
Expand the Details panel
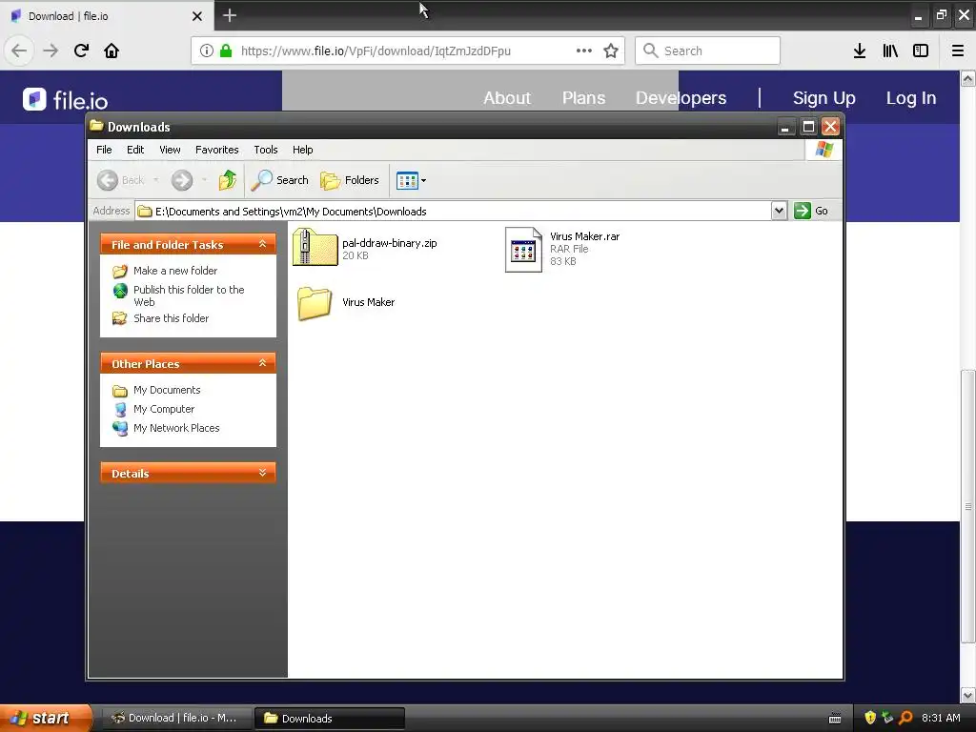(263, 473)
